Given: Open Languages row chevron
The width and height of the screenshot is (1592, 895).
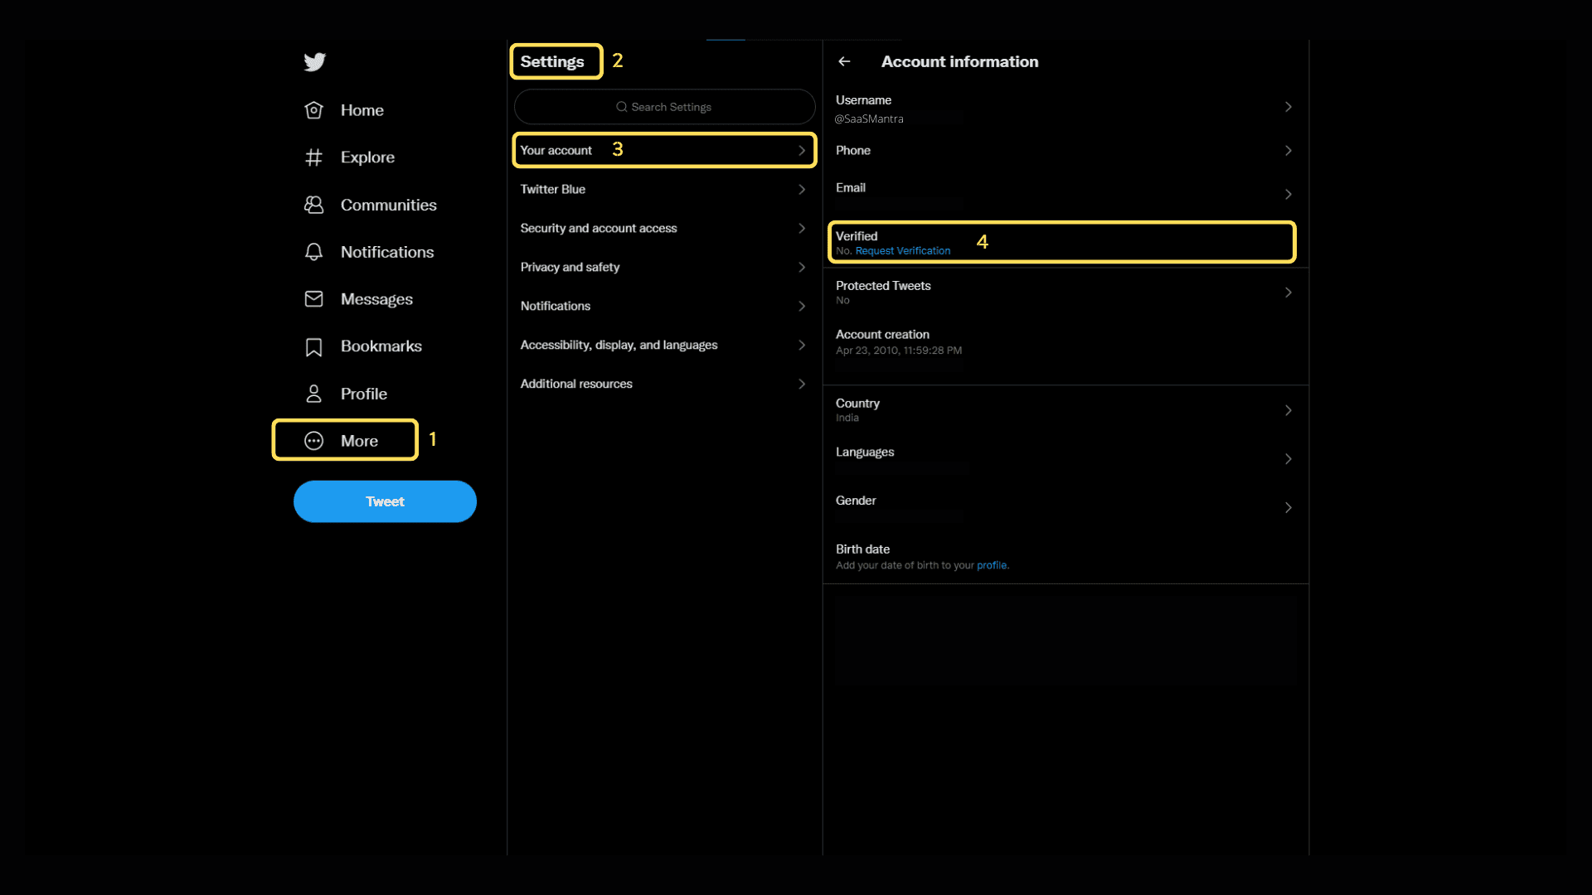Looking at the screenshot, I should (1288, 459).
